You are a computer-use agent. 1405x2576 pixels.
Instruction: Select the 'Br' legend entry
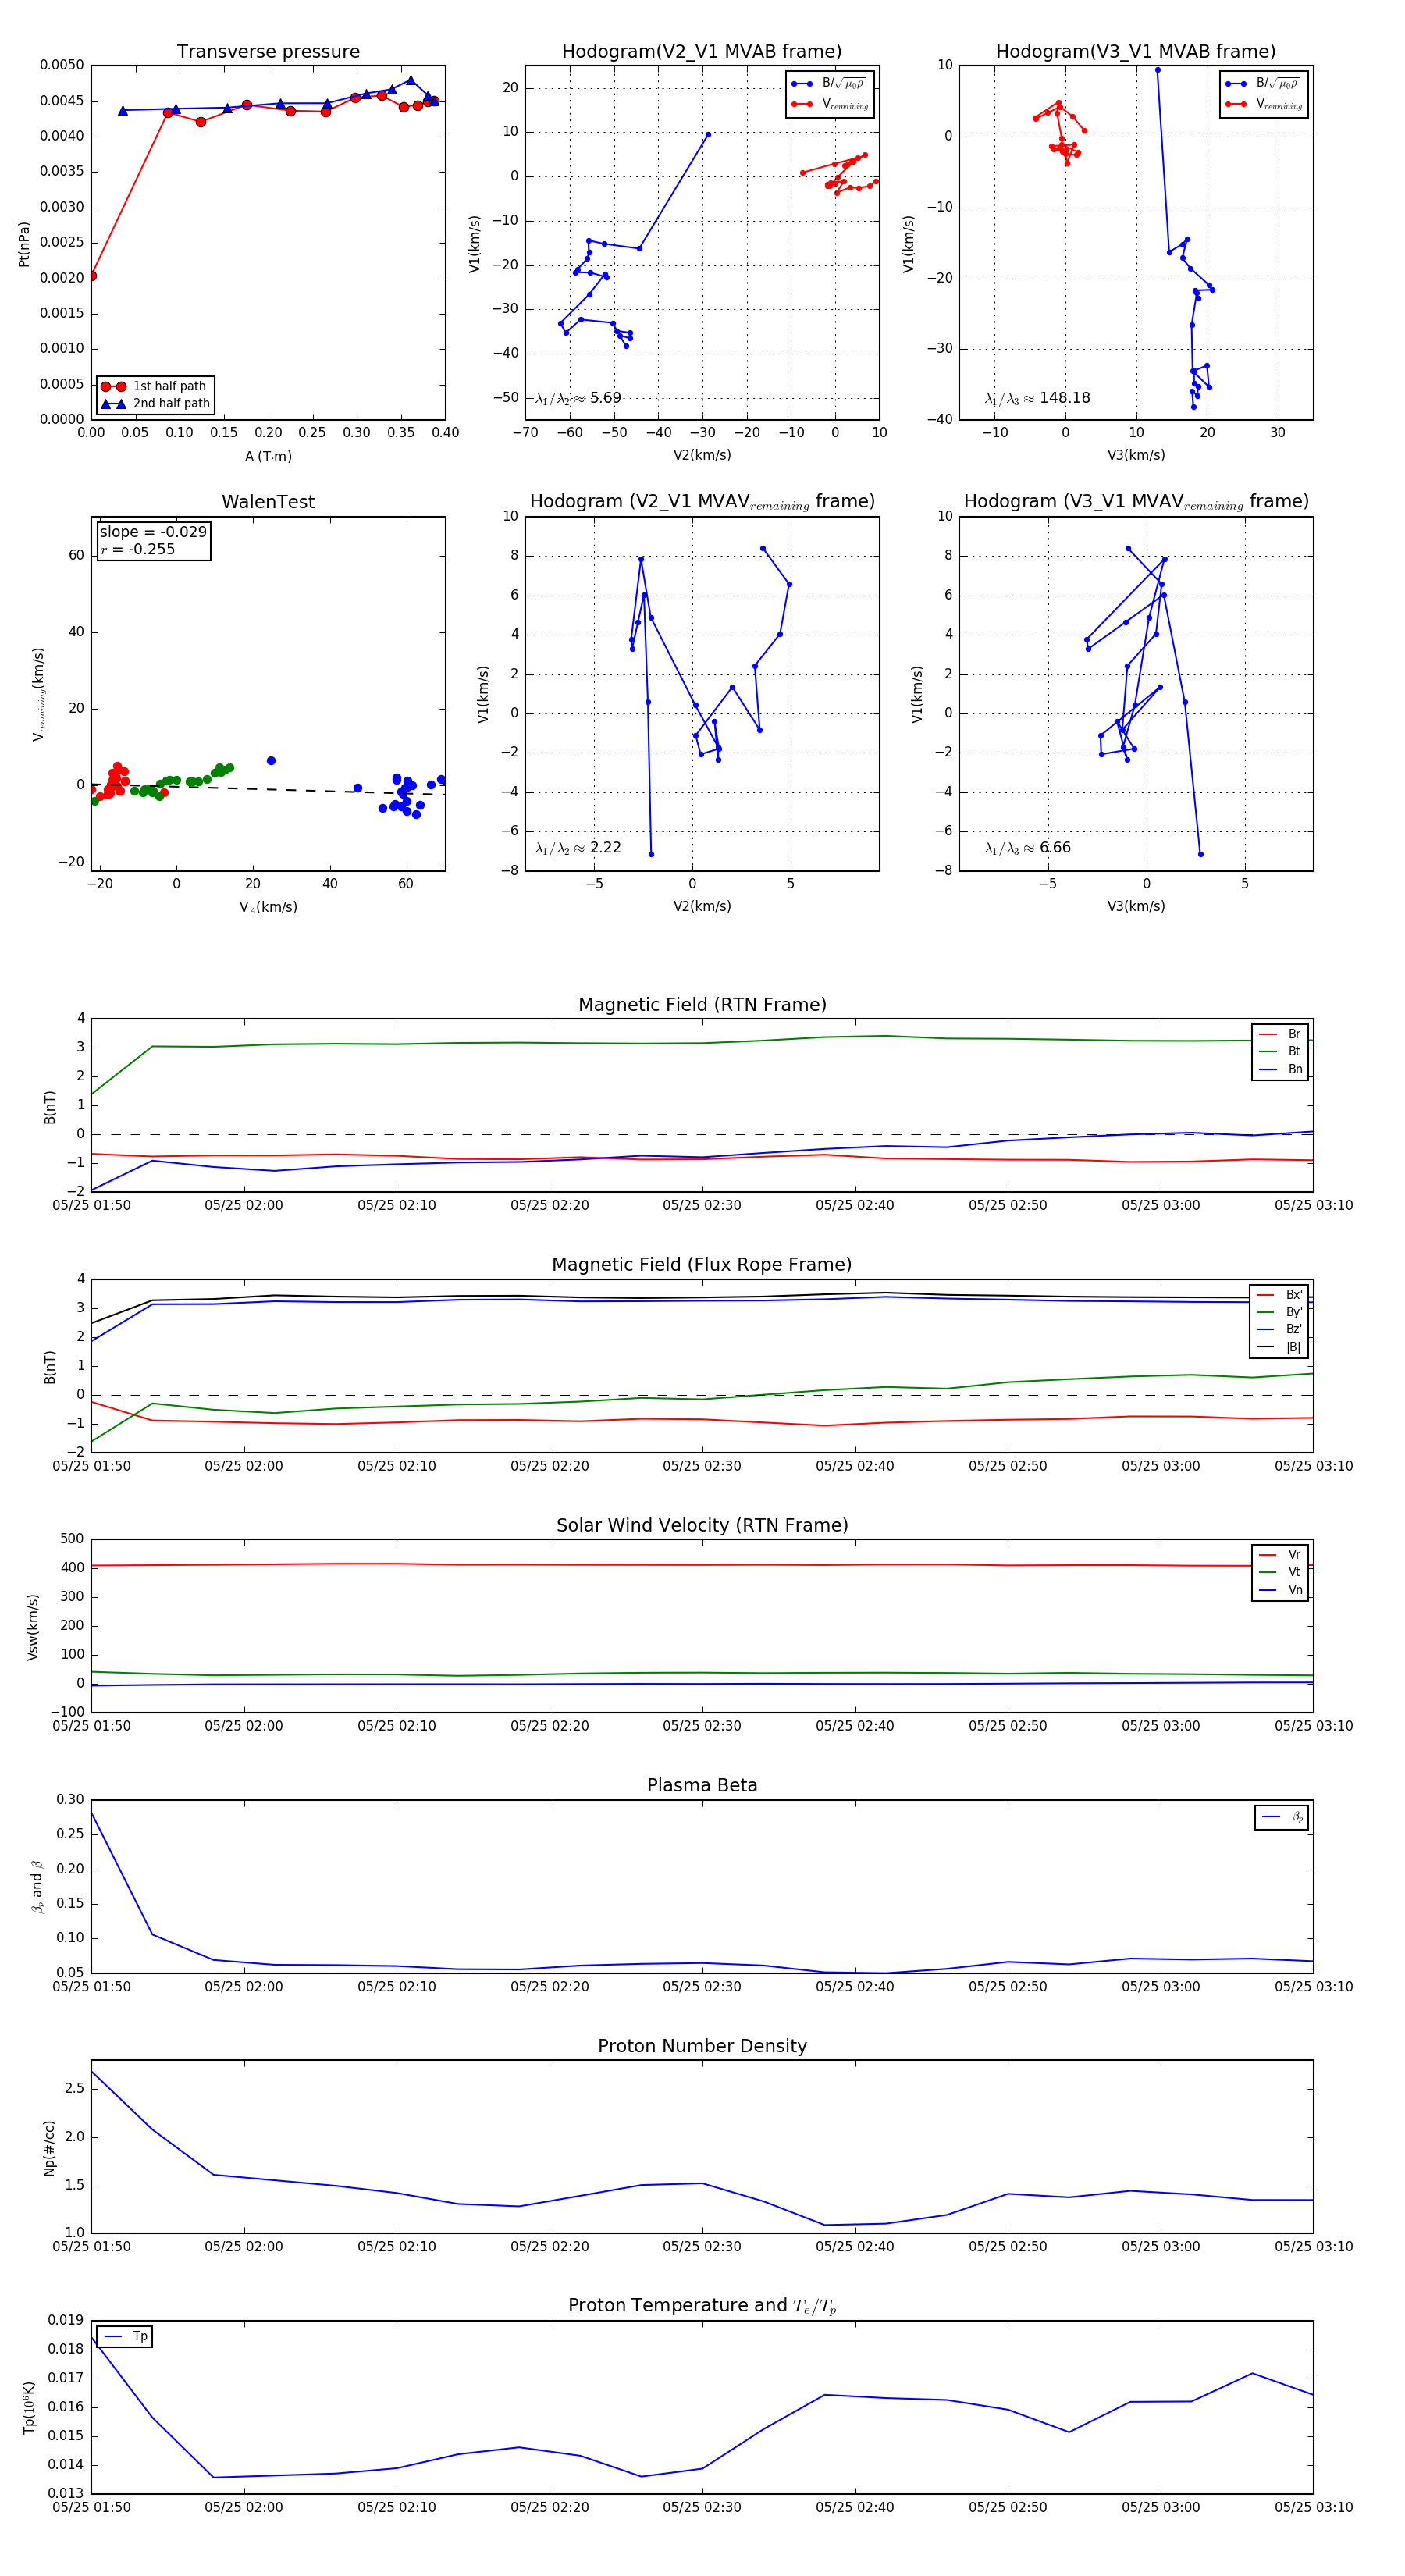(1281, 1034)
